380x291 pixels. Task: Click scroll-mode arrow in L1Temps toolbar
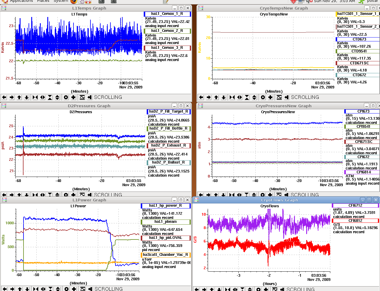click(90, 97)
